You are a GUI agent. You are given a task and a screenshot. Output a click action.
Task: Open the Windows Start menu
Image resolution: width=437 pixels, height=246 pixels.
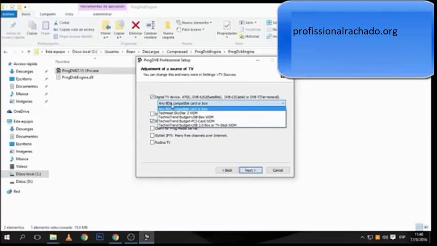coord(7,237)
